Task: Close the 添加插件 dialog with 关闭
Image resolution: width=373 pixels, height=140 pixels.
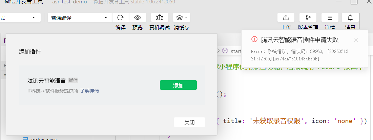Action: pos(189,122)
